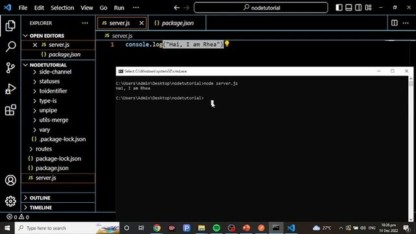
Task: Open the Run menu
Action: tap(119, 8)
